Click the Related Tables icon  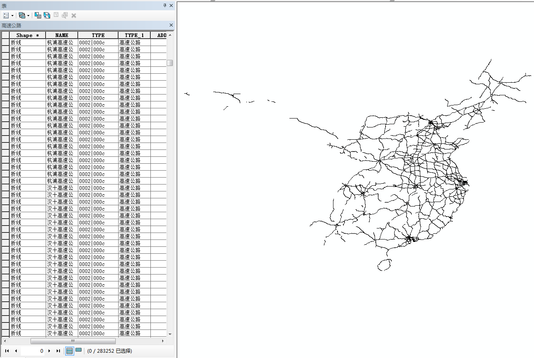pos(22,15)
